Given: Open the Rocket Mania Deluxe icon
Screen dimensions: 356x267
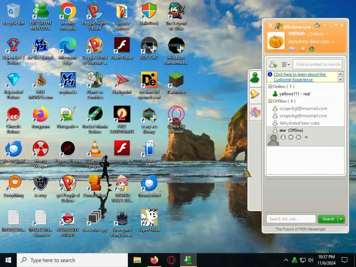Looking at the screenshot, I should point(95,120).
